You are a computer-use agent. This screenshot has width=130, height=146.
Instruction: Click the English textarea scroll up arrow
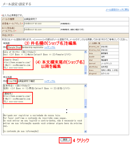tap(85, 52)
